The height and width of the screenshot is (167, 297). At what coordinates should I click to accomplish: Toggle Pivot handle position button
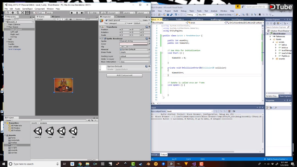(x=38, y=13)
